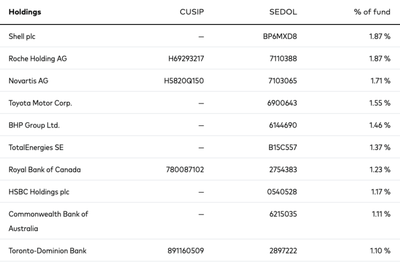This screenshot has width=400, height=266.
Task: Select Roche Holding AG row name
Action: pyautogui.click(x=37, y=59)
